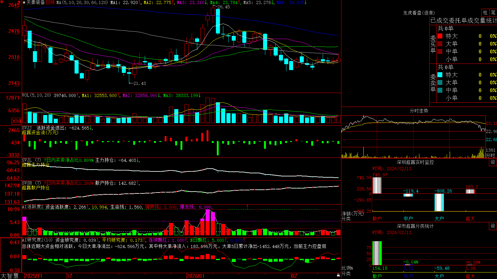Click the dark red 大单 buy order swatch

440,44
